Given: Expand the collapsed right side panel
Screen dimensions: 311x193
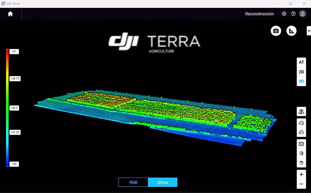Looking at the screenshot, I should click(x=309, y=31).
